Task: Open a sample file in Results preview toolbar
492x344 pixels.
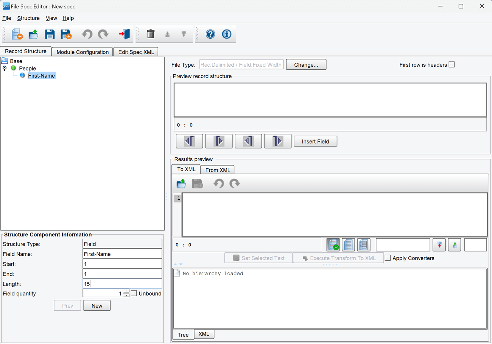Action: pyautogui.click(x=181, y=184)
